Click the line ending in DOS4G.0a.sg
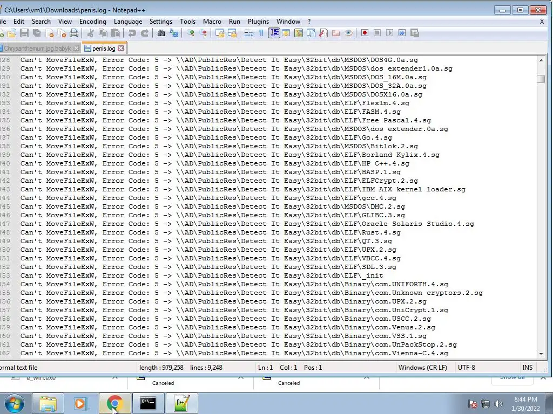Image resolution: width=553 pixels, height=414 pixels. [219, 60]
